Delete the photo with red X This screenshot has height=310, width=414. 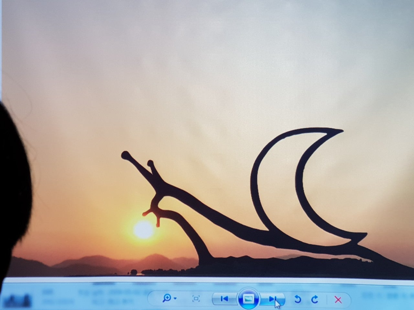pos(338,300)
